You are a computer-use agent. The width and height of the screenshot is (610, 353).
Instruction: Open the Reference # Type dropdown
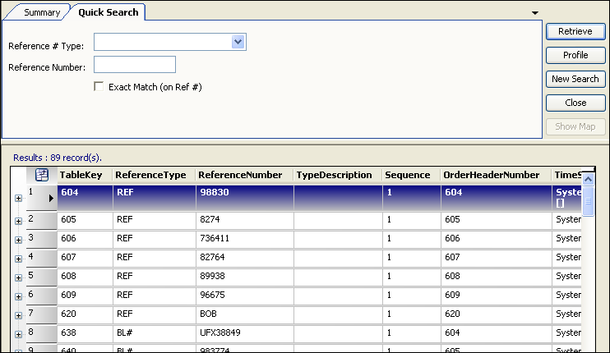click(238, 42)
